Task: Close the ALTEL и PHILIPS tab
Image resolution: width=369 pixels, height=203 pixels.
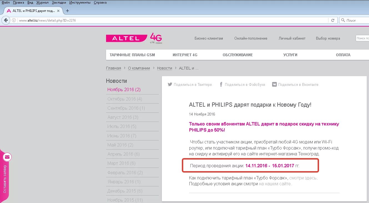Action: point(58,11)
